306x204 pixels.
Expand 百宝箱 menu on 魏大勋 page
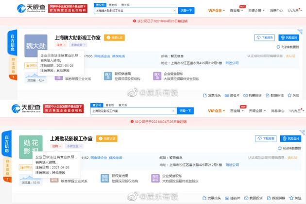237,11
